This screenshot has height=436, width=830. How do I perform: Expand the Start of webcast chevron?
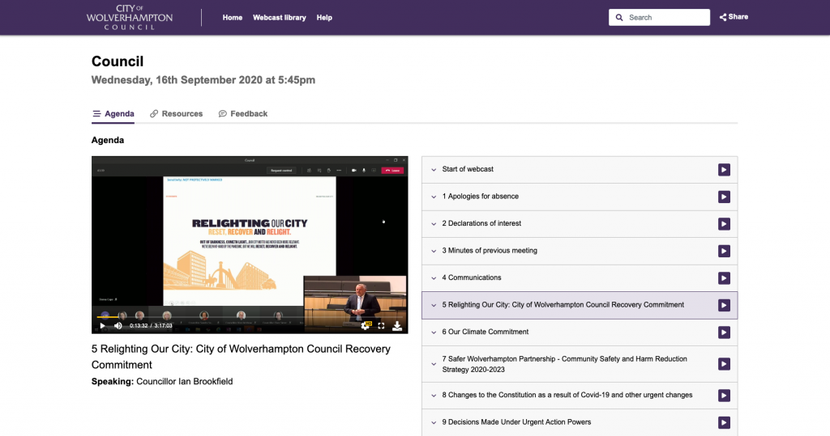pyautogui.click(x=434, y=170)
